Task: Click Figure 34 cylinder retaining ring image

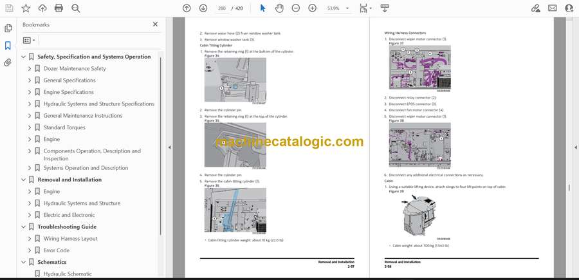Action: click(x=235, y=80)
